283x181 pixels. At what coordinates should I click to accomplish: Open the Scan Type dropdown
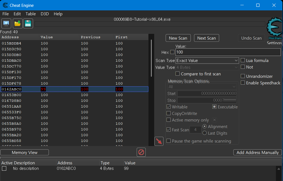[x=207, y=61]
